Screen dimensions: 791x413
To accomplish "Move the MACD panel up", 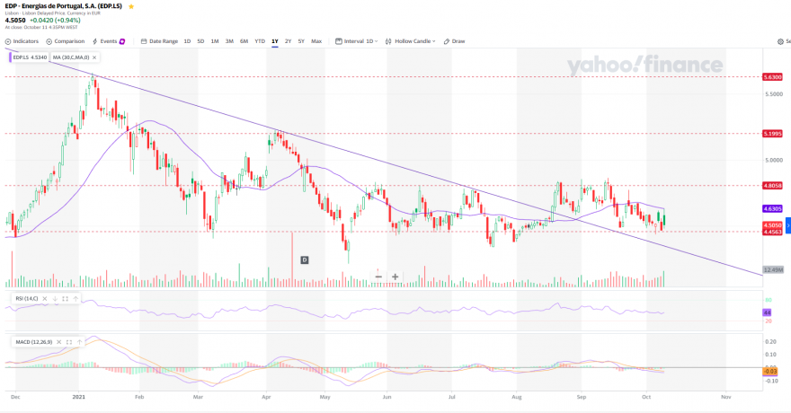I will 80,342.
